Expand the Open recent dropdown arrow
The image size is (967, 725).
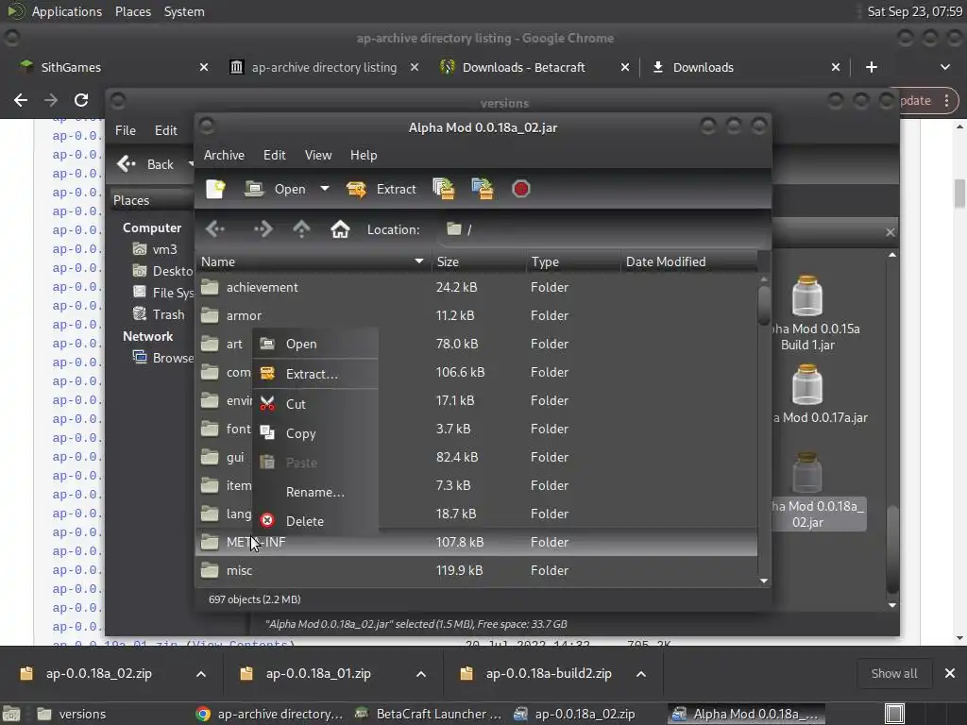click(x=325, y=189)
